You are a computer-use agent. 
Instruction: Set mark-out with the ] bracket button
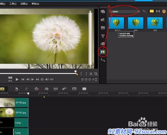coord(86,74)
